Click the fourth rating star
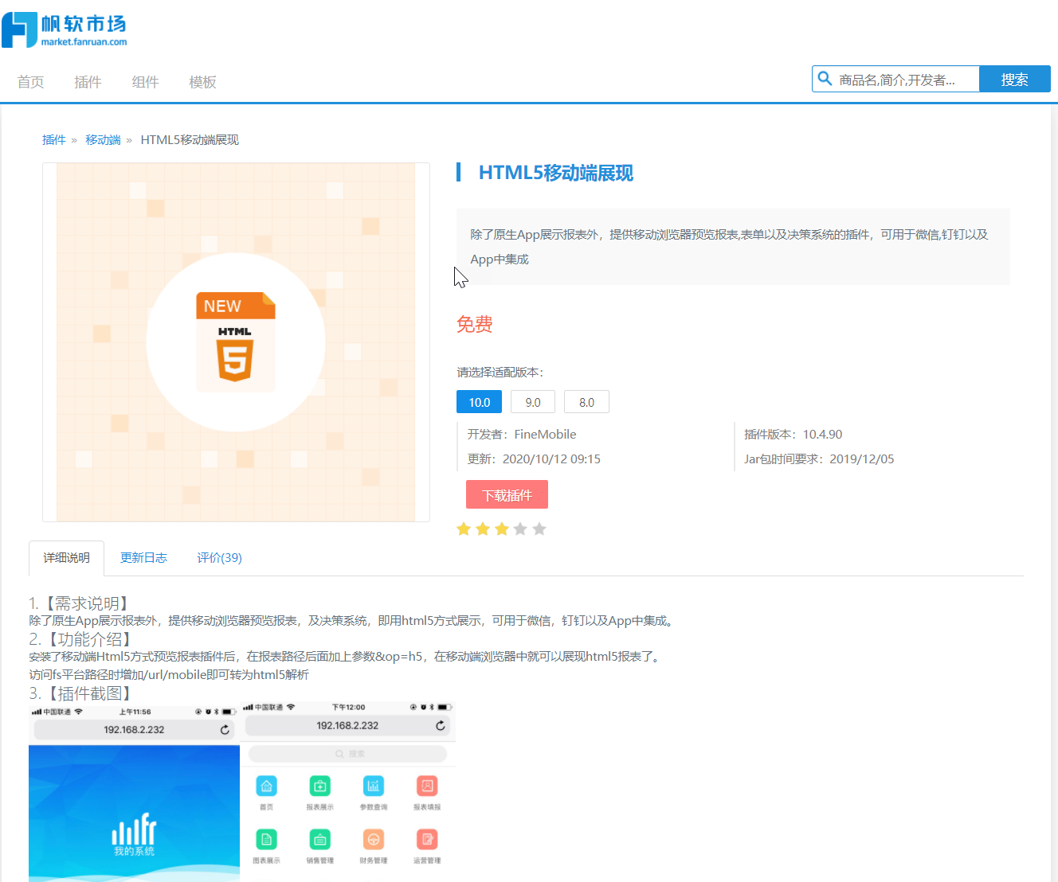1058x882 pixels. click(x=520, y=529)
